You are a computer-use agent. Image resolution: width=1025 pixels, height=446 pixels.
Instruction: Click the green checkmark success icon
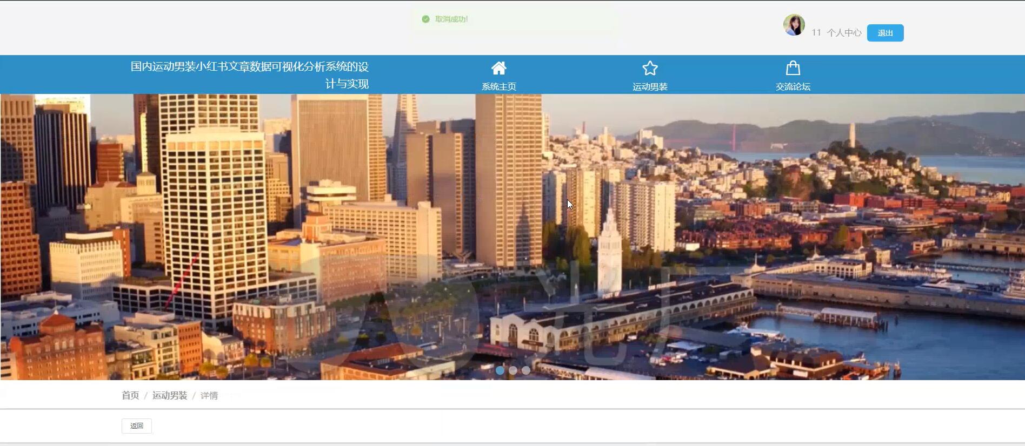[425, 19]
